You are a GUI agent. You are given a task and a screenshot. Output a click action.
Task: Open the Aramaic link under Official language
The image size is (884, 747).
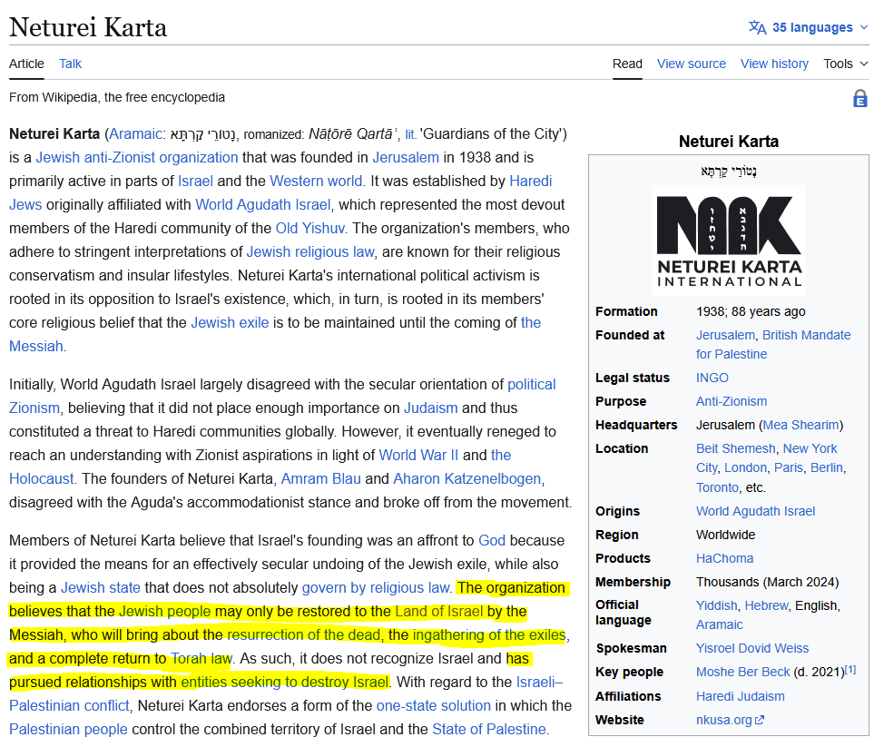(x=720, y=624)
